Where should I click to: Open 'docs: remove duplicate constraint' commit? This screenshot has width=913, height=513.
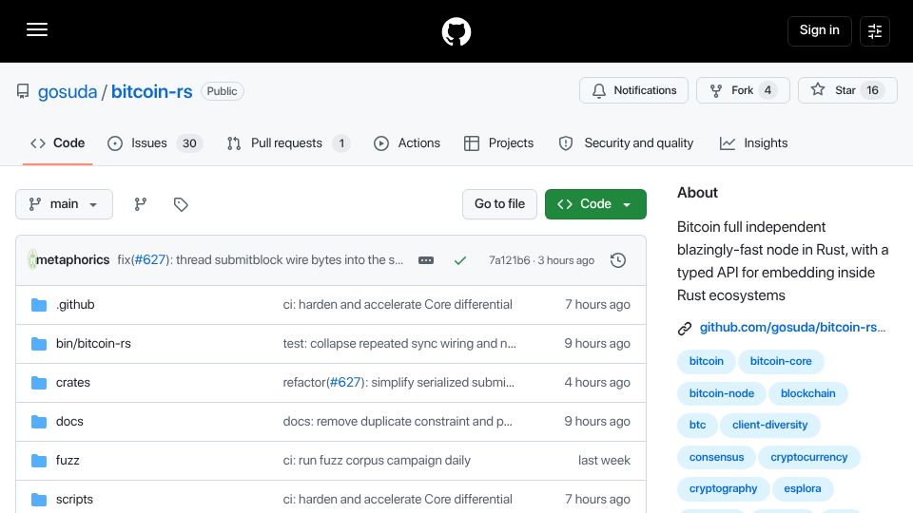coord(398,422)
